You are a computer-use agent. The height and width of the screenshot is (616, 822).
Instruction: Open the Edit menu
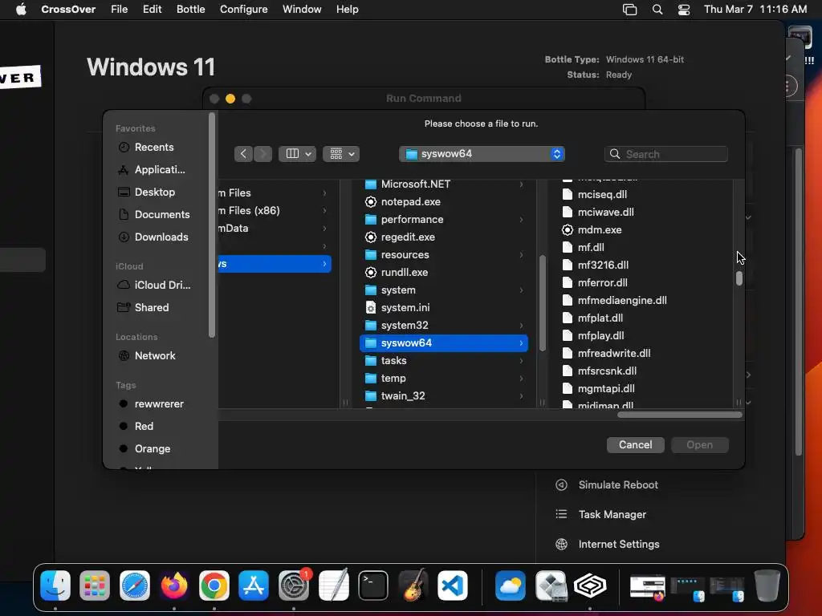(152, 10)
